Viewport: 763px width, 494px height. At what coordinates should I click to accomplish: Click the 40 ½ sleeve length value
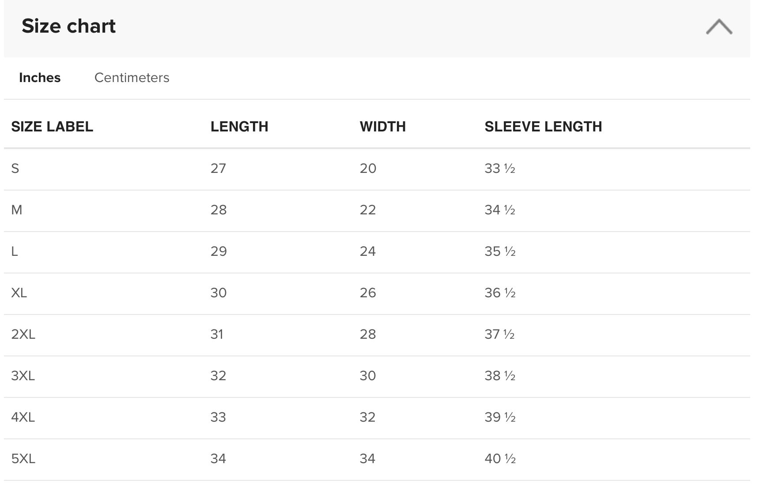click(x=500, y=459)
